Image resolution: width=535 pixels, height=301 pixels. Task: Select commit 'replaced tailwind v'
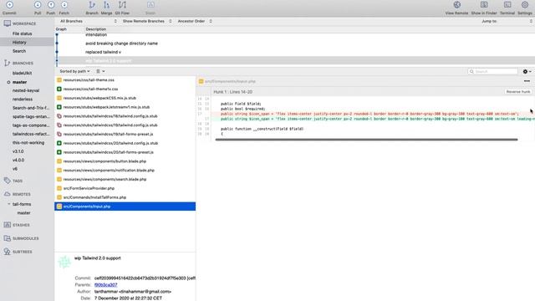tap(103, 52)
